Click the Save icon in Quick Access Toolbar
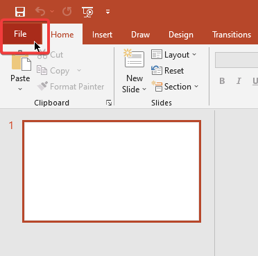258x256 pixels. (x=20, y=12)
